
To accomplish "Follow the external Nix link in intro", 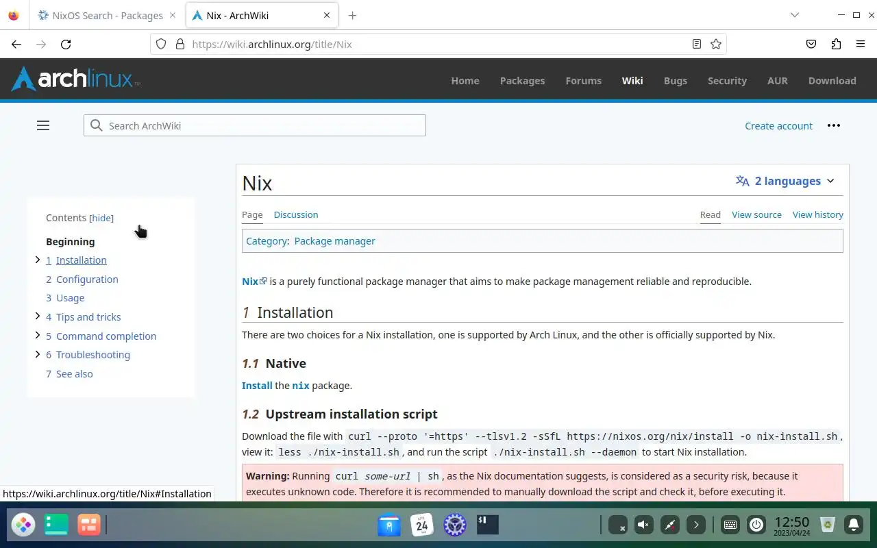I will click(254, 282).
